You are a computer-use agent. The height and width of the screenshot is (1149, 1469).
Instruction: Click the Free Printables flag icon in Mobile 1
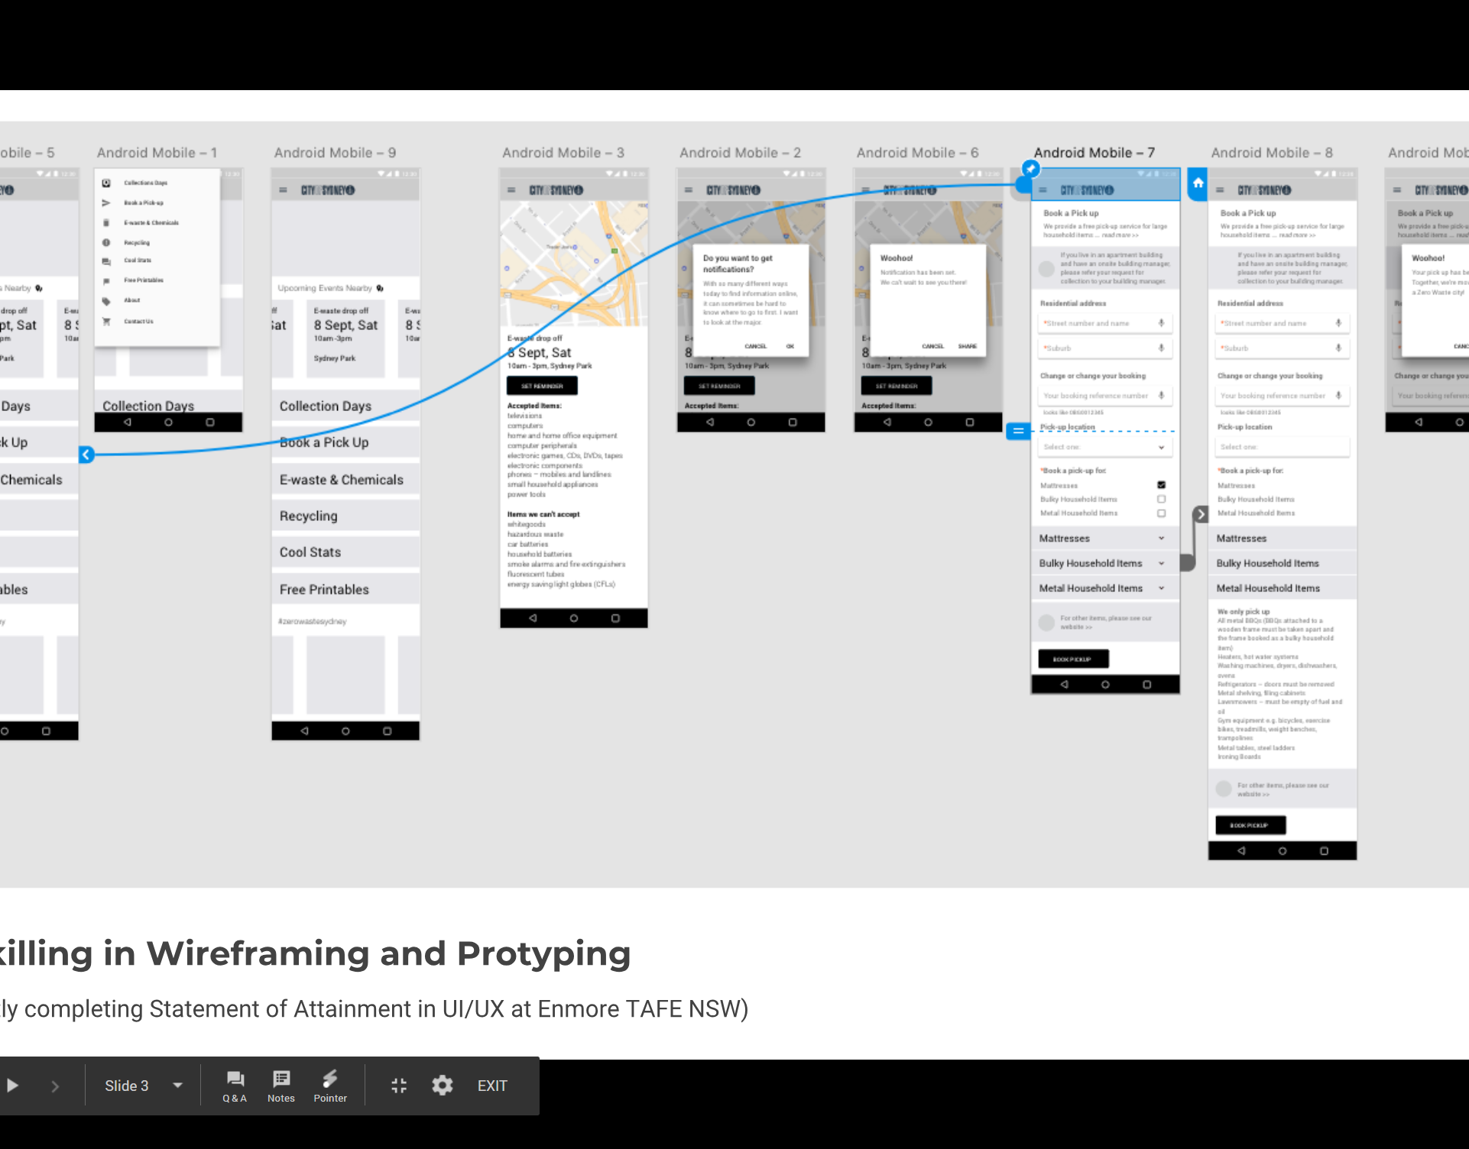(106, 280)
